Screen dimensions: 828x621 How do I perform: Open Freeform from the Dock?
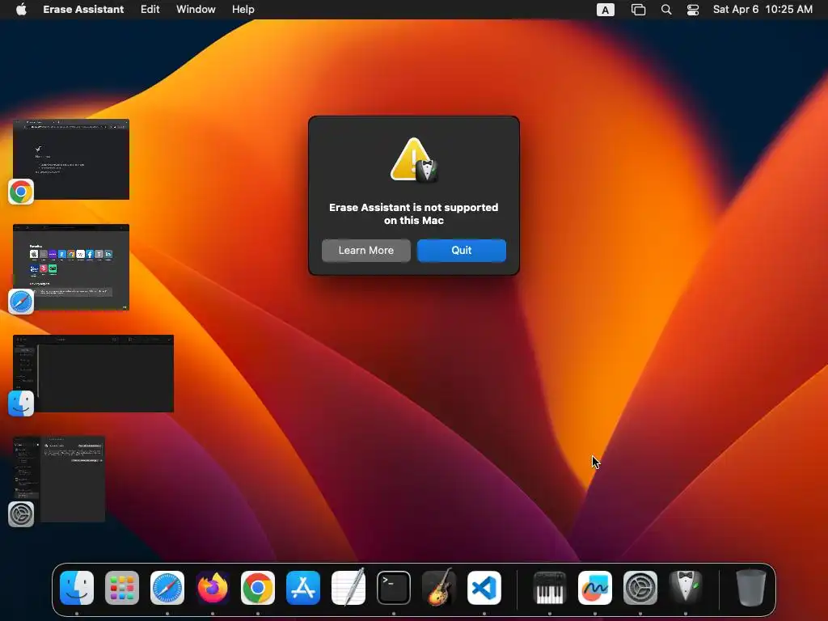coord(595,588)
